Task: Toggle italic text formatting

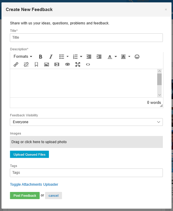Action: [x=51, y=57]
